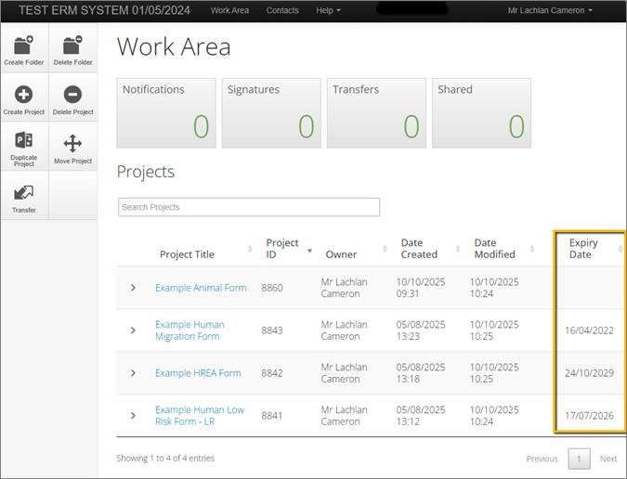
Task: Expand the Example Animal Form row
Action: coord(133,288)
